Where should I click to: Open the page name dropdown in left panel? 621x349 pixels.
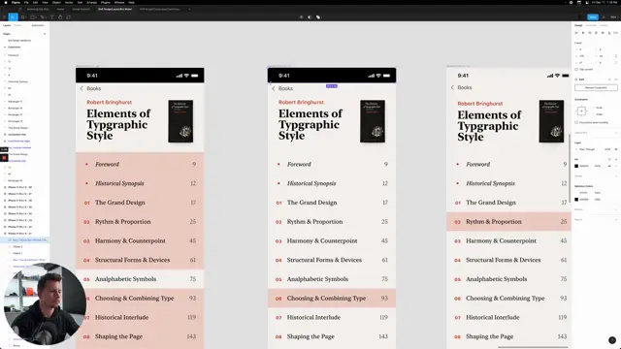coord(39,25)
